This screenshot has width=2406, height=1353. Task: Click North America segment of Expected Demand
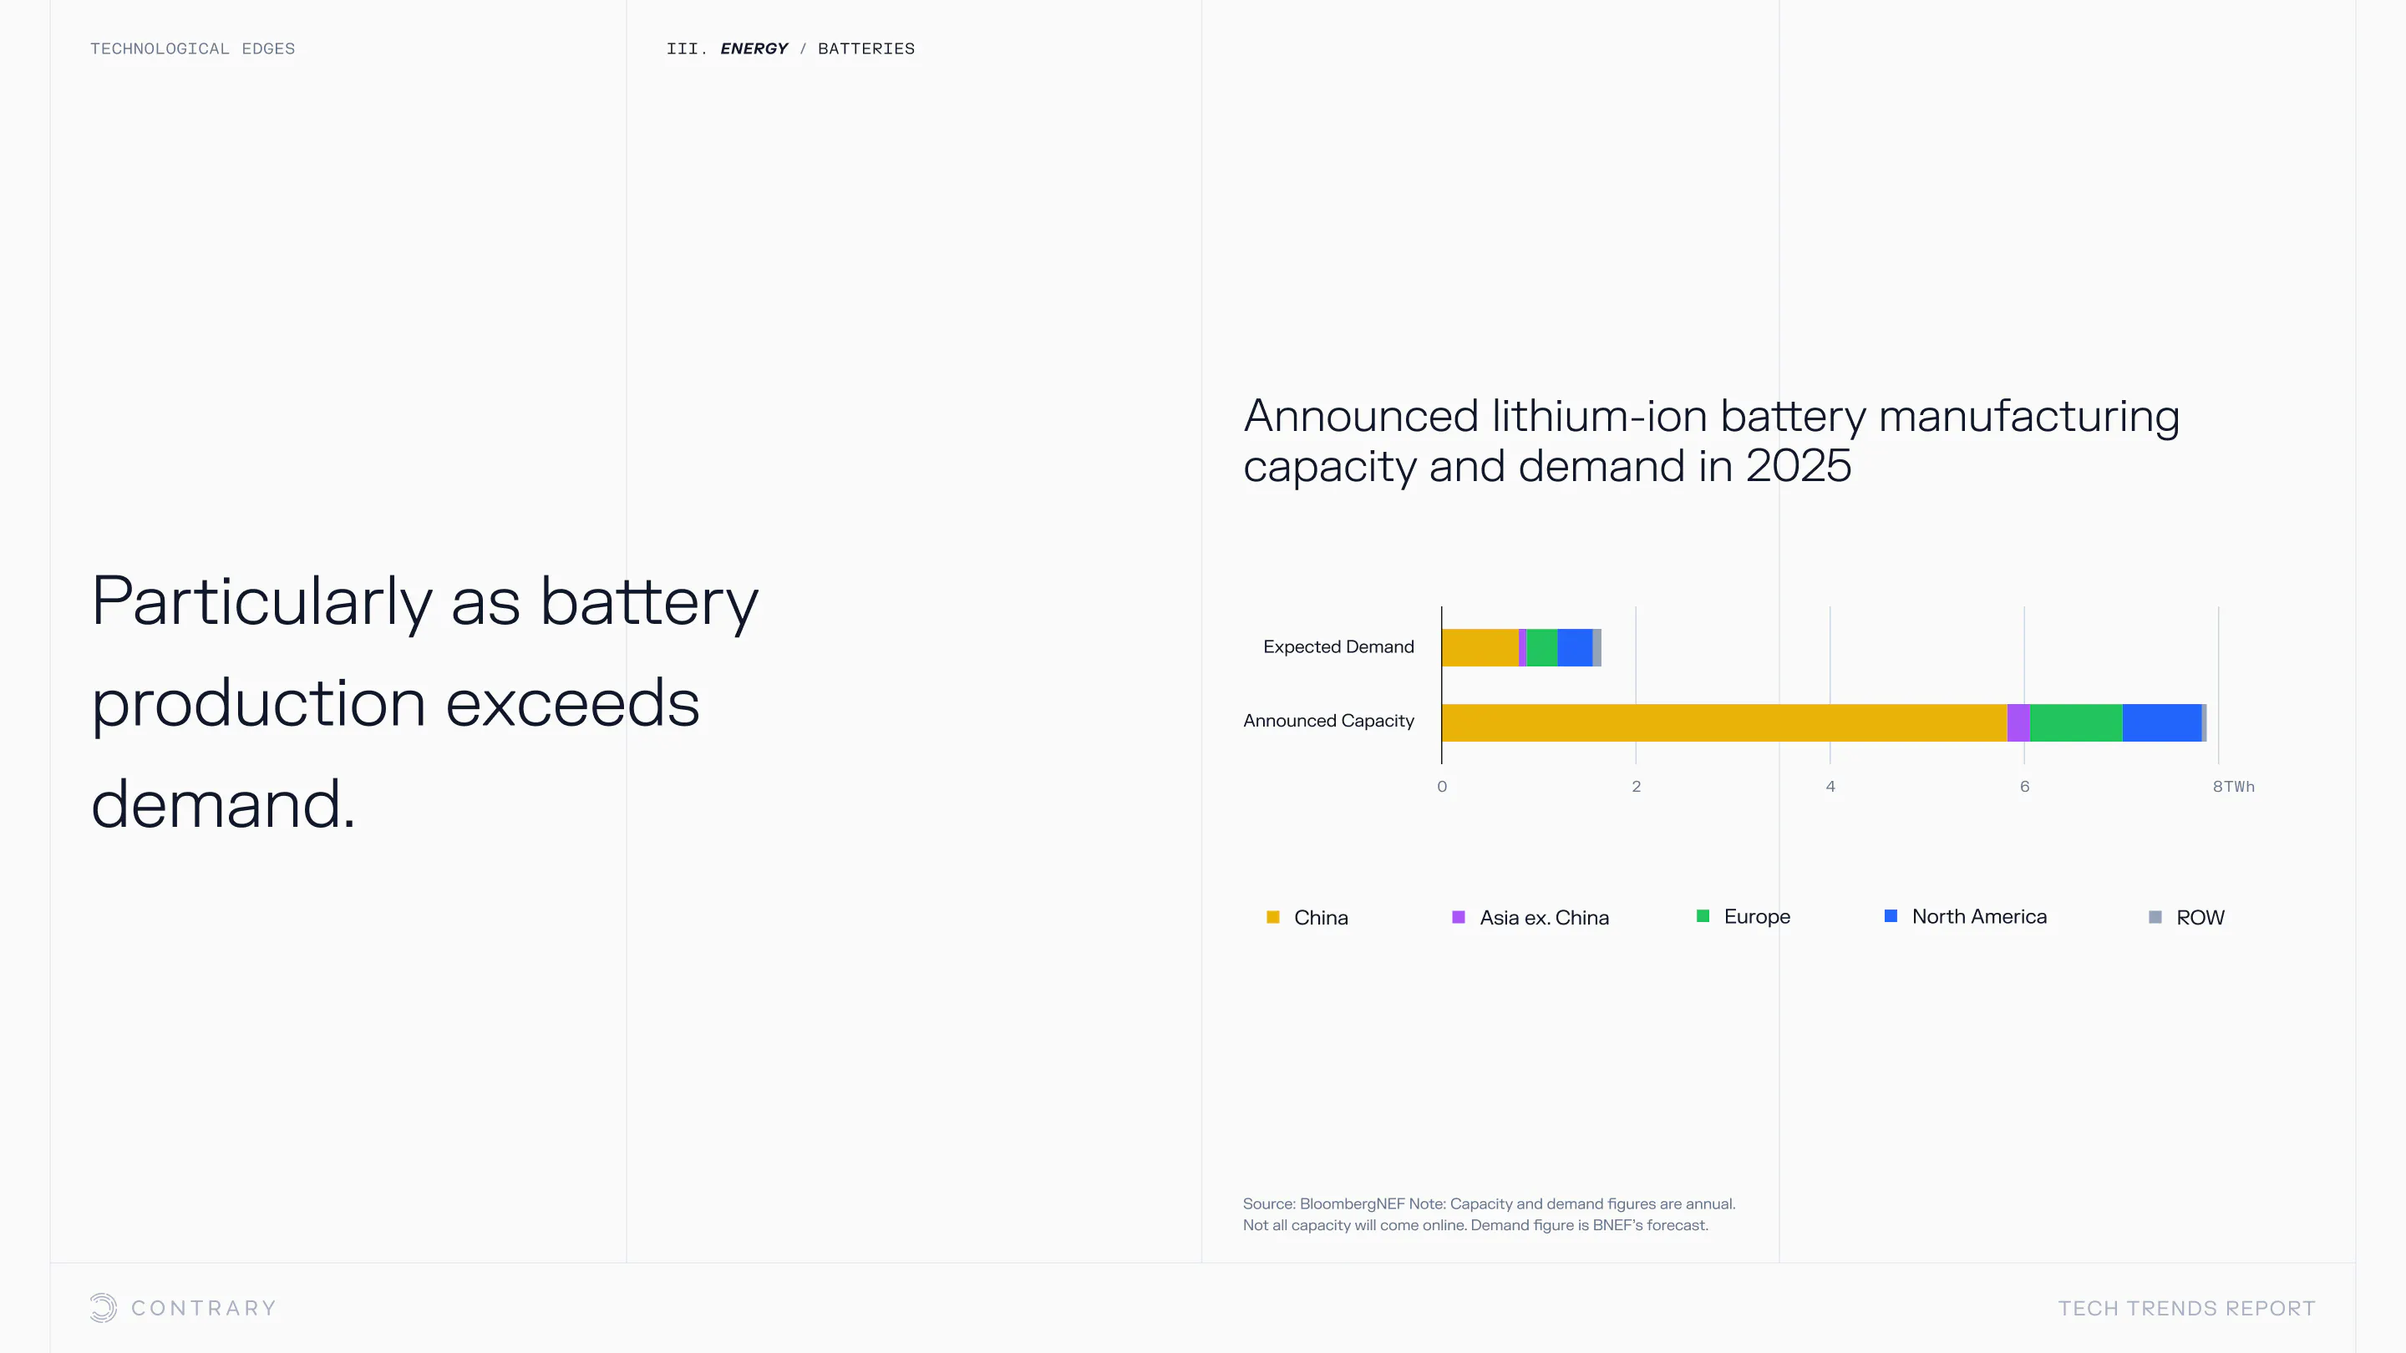pyautogui.click(x=1575, y=648)
